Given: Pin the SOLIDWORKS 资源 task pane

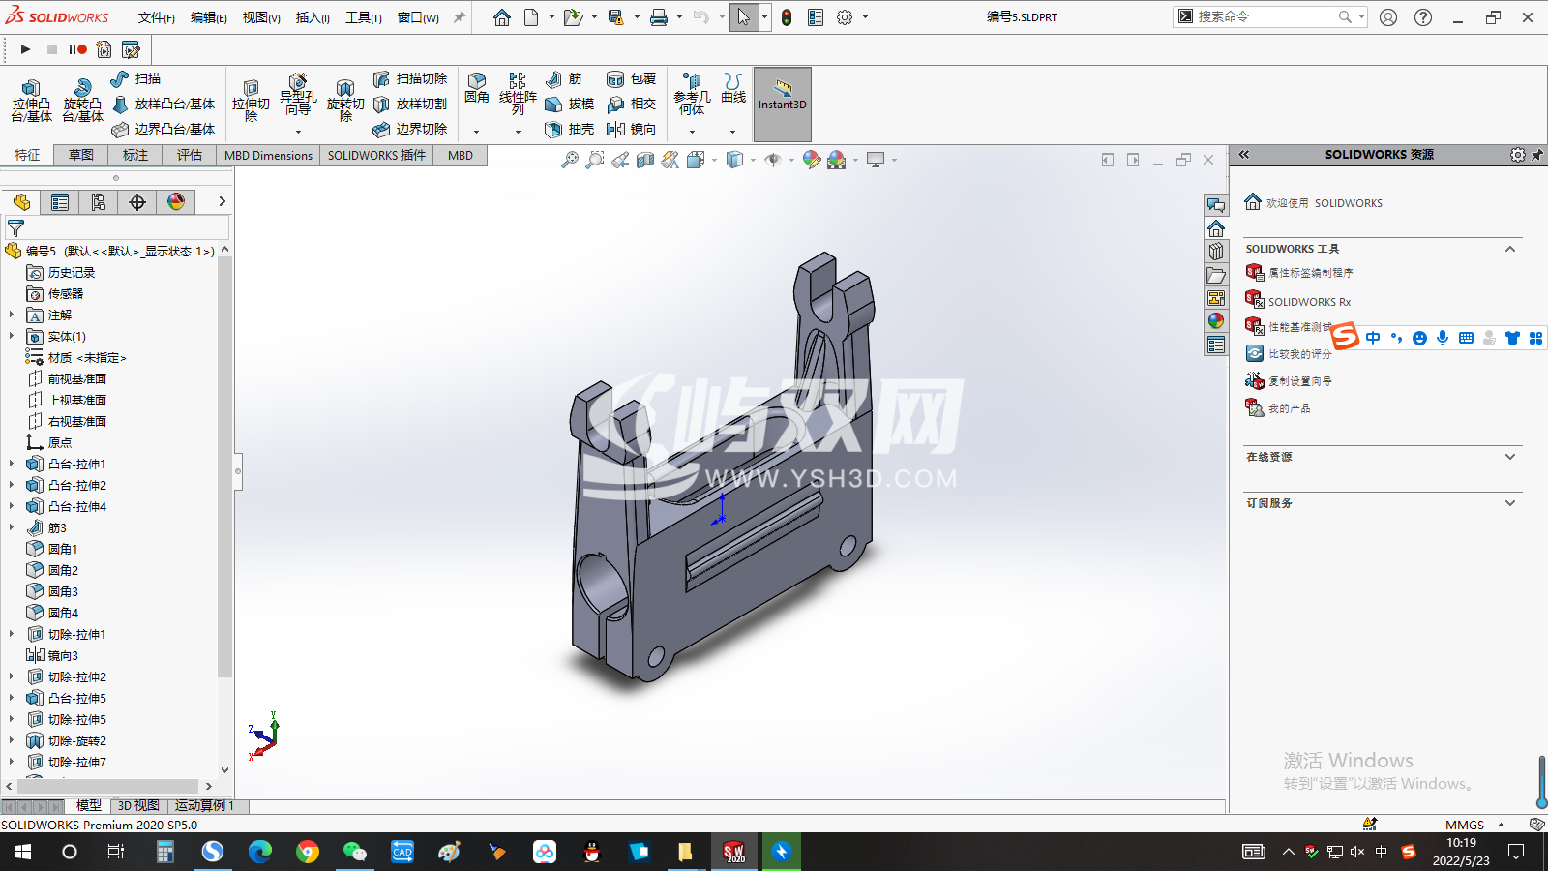Looking at the screenshot, I should coord(1536,155).
